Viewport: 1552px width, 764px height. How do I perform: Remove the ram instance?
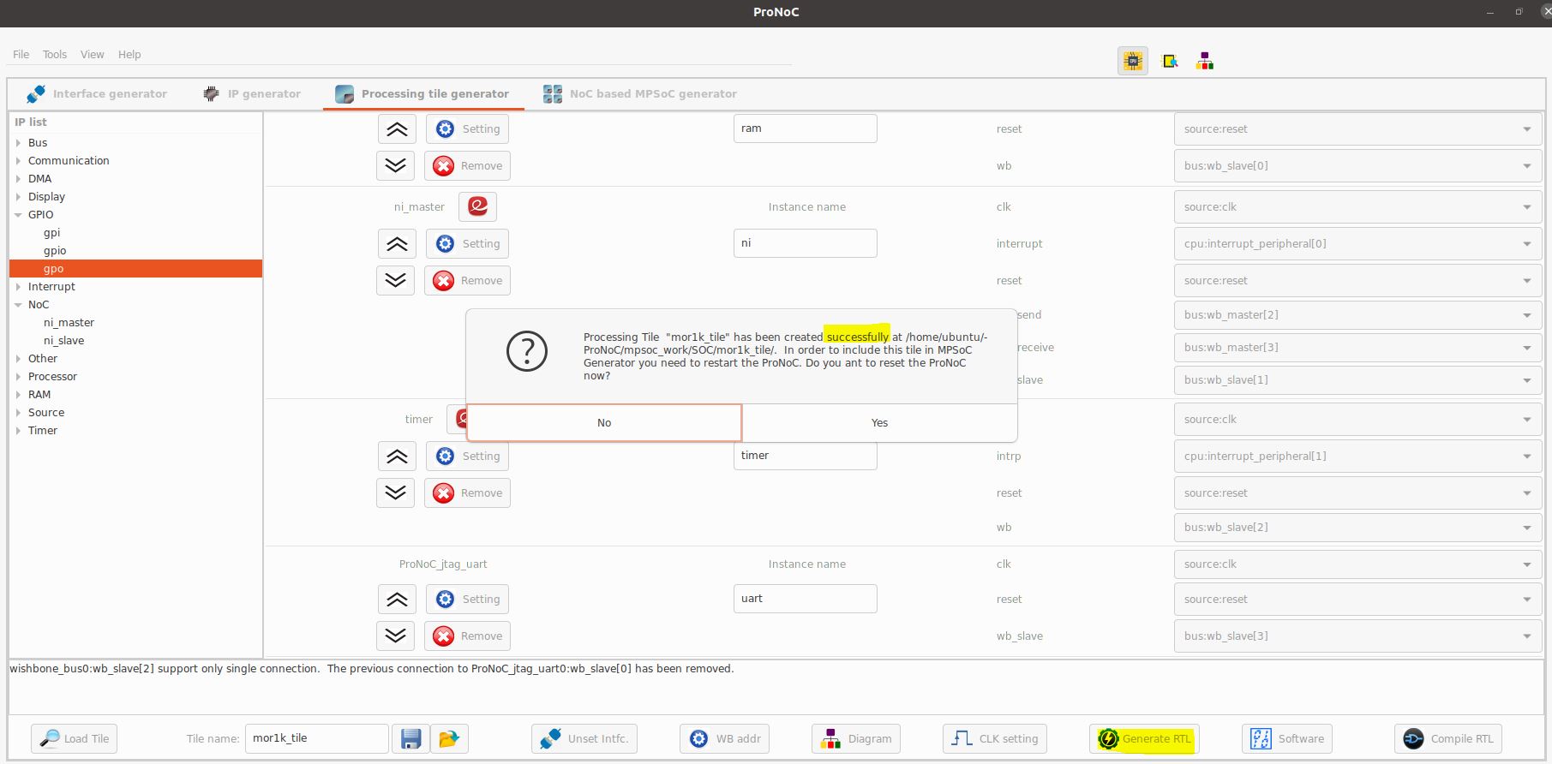click(x=468, y=165)
